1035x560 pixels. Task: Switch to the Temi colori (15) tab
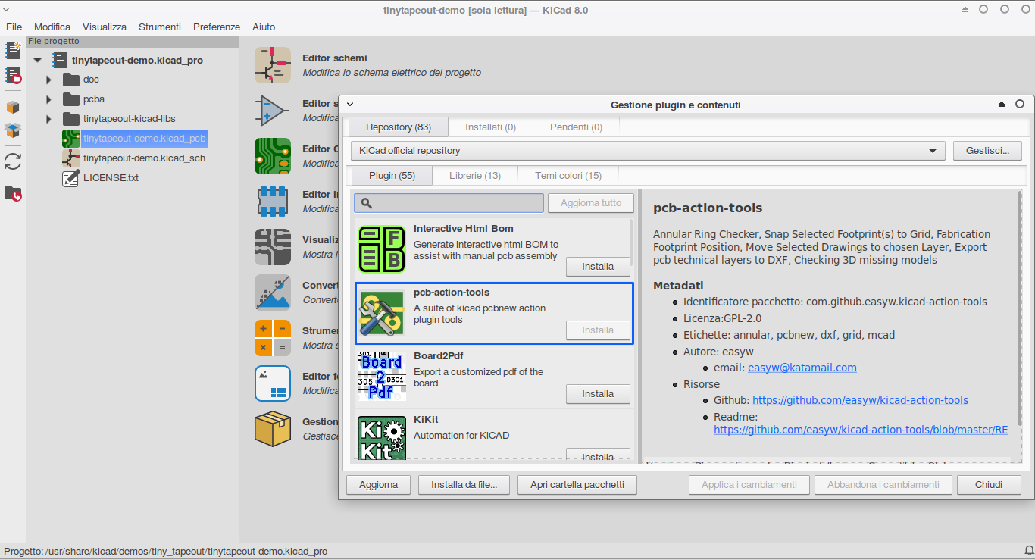[x=568, y=176]
